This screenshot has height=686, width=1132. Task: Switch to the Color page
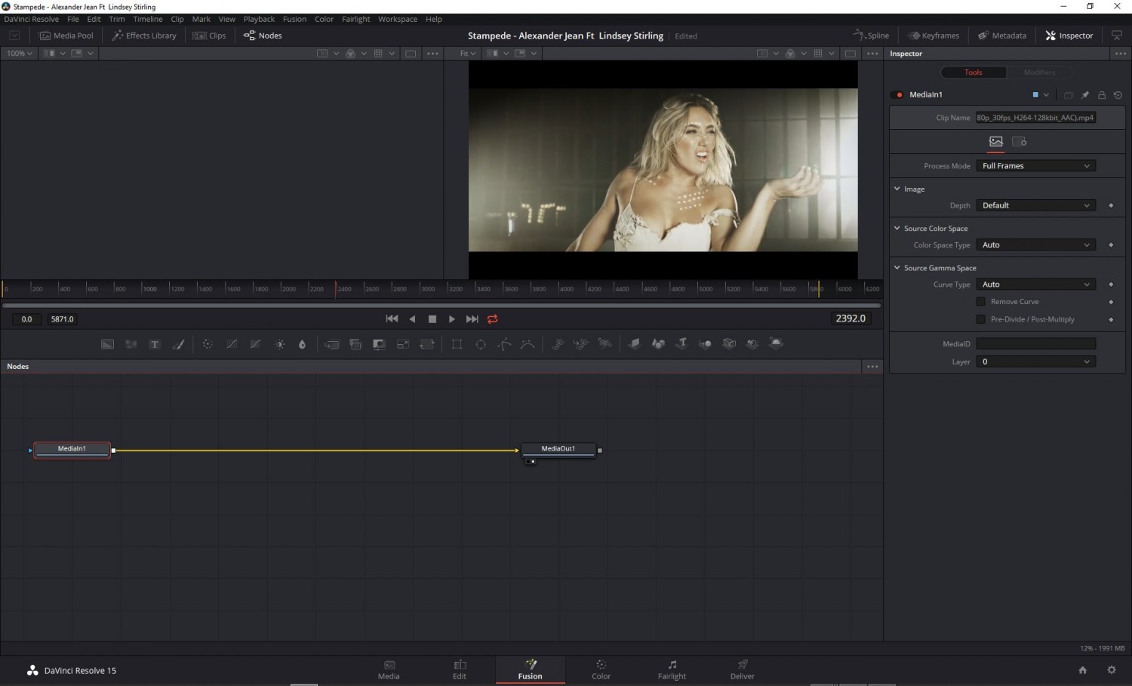[601, 669]
